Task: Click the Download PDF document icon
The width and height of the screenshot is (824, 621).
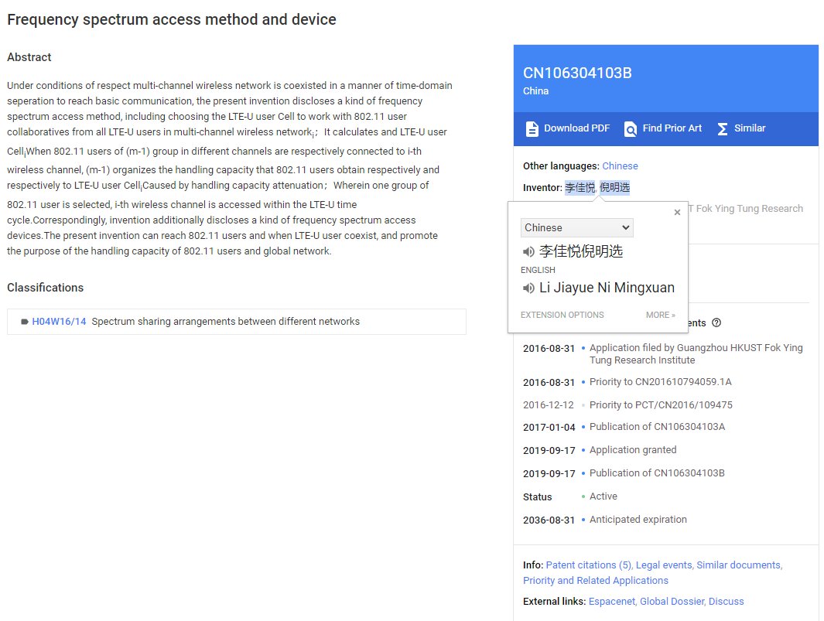Action: [532, 128]
